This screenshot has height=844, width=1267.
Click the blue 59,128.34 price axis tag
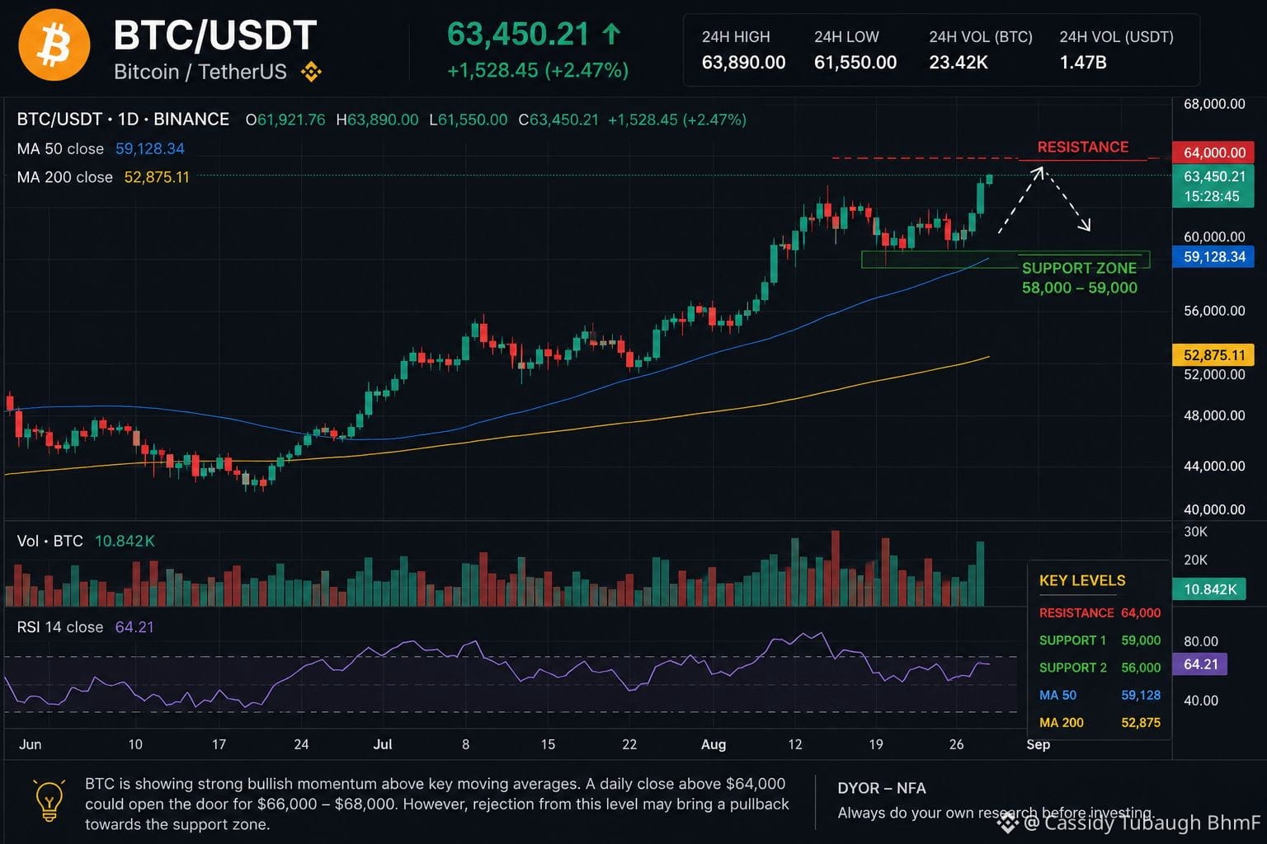(x=1213, y=257)
